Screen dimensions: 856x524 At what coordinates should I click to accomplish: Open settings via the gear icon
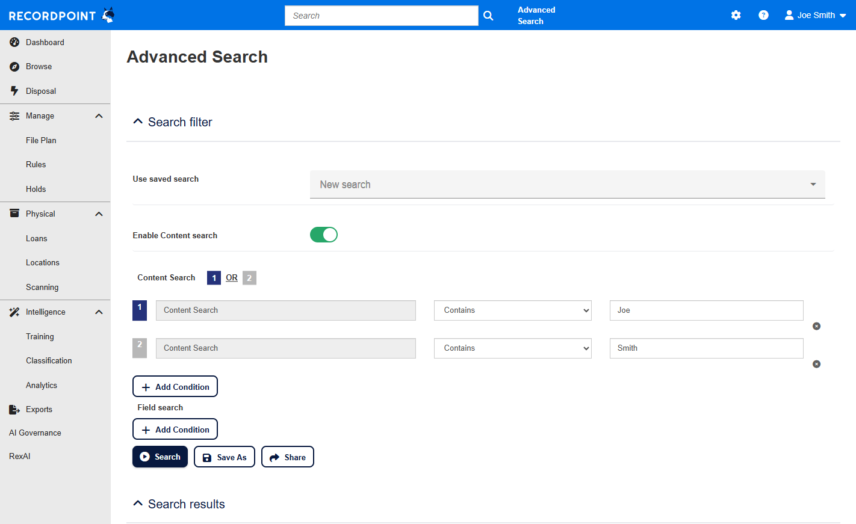736,15
